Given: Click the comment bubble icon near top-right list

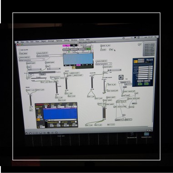Looking at the screenshot, I should point(140,44).
